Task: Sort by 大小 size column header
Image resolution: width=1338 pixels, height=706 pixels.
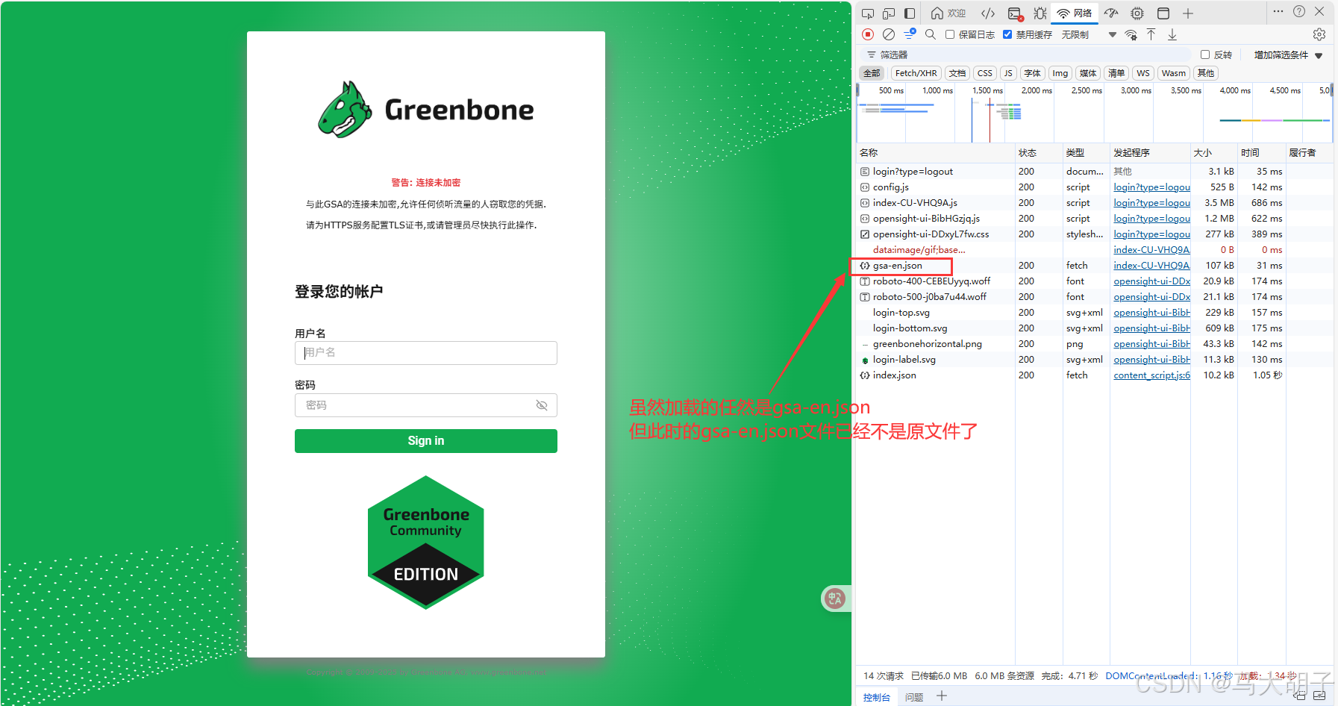Action: pyautogui.click(x=1213, y=152)
